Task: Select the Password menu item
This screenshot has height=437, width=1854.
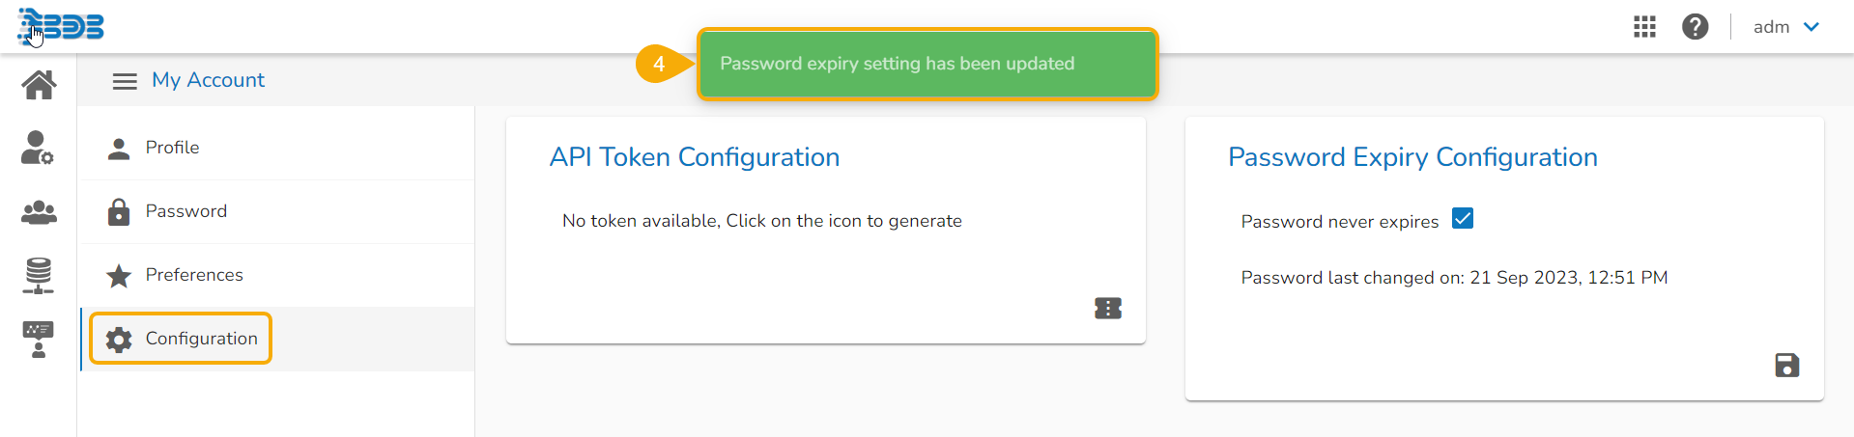Action: pyautogui.click(x=185, y=211)
